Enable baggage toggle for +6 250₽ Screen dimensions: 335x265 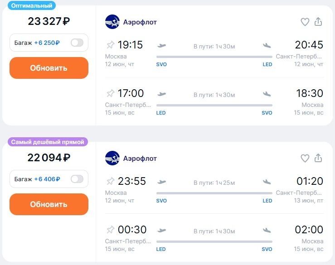tap(77, 43)
